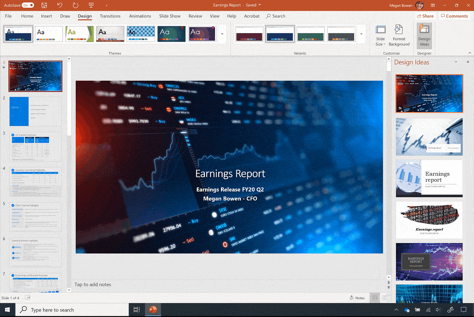The image size is (474, 317).
Task: Collapse the ribbon with the chevron
Action: click(x=470, y=53)
